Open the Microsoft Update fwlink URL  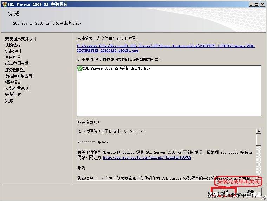tap(148, 157)
